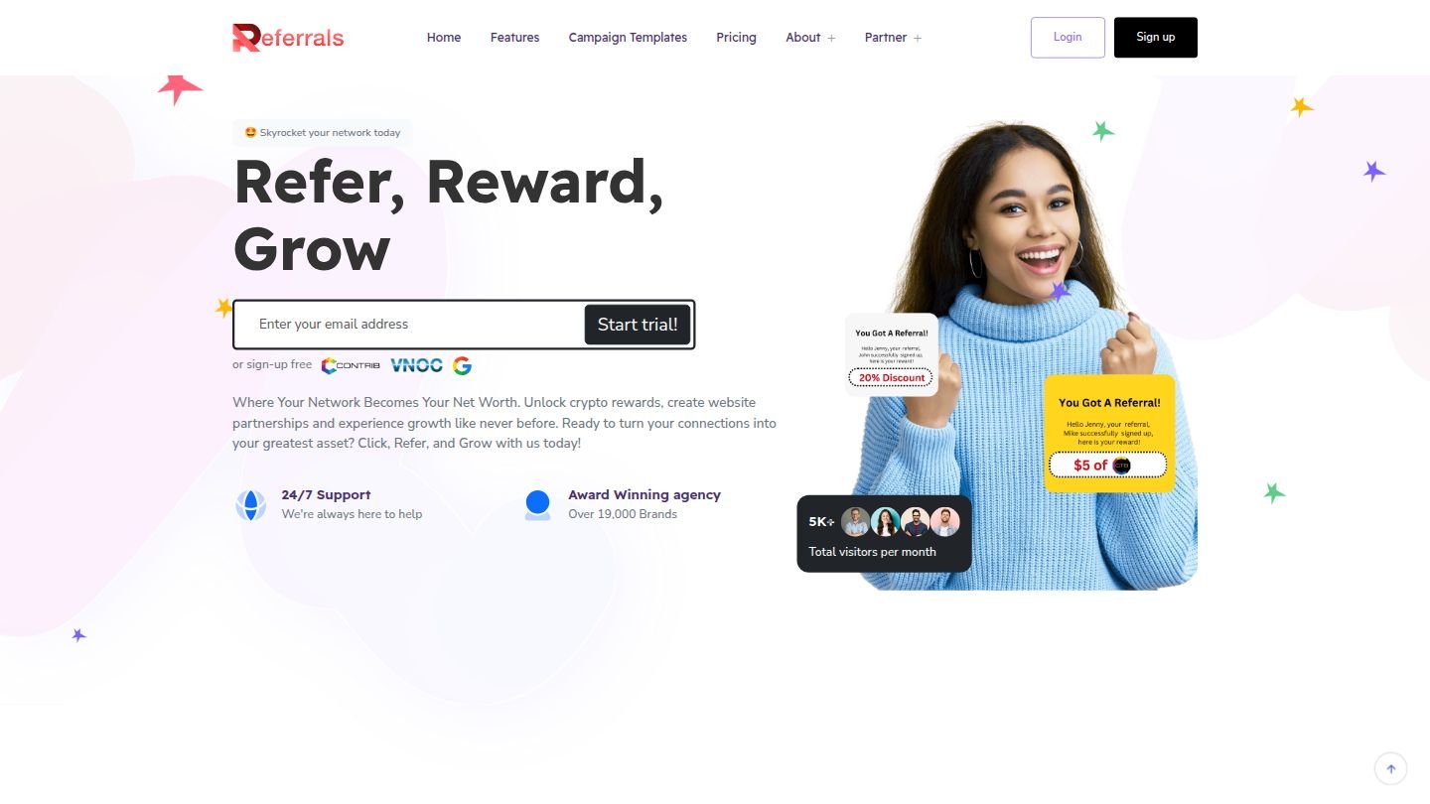Sign up using the Google icon
This screenshot has width=1430, height=804.
[462, 365]
